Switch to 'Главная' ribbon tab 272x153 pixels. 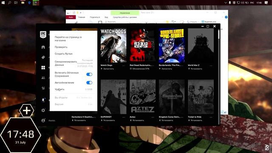coord(82,17)
